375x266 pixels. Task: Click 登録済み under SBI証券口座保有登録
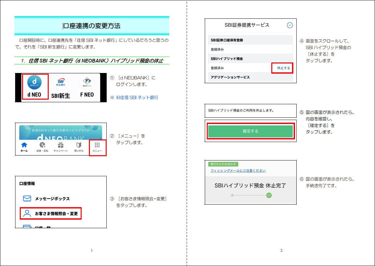tap(217, 49)
